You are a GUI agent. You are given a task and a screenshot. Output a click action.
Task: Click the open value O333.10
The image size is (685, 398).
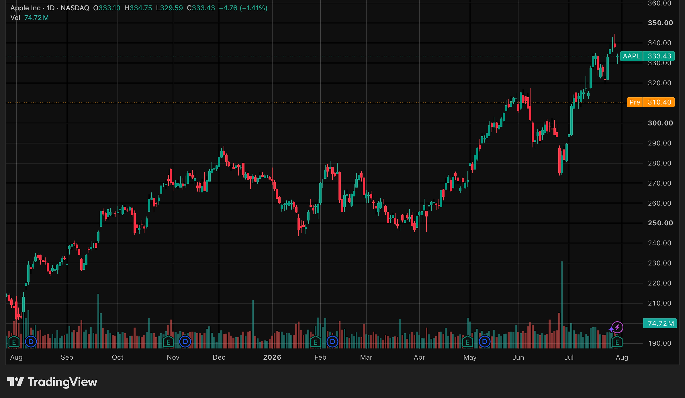107,8
